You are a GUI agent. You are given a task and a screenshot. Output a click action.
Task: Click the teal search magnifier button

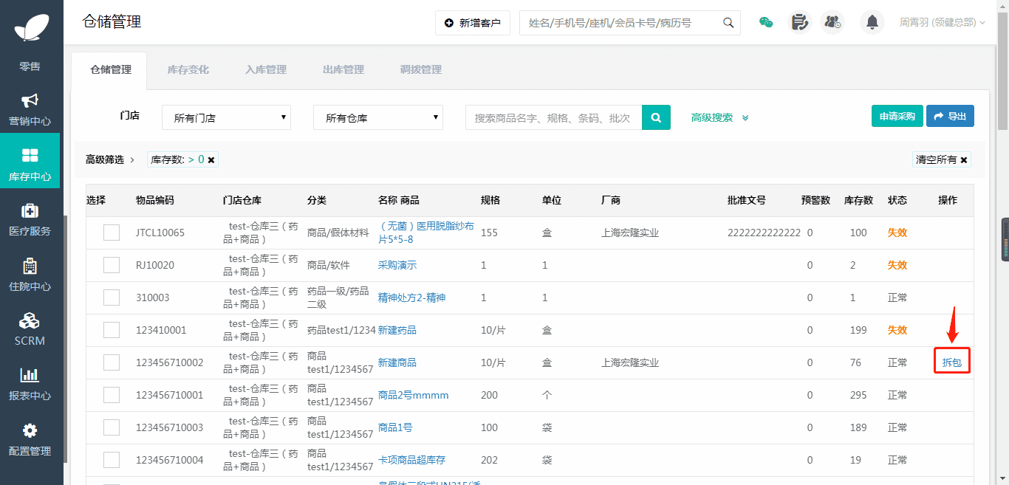pos(656,117)
